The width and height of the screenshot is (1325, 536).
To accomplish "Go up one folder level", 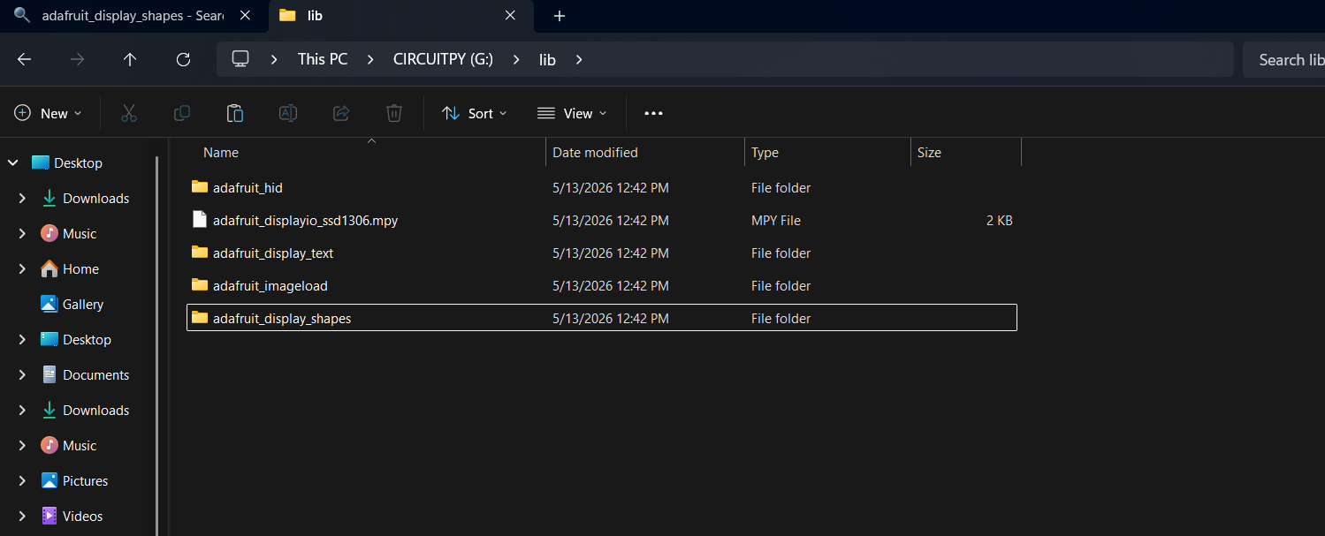I will coord(130,59).
